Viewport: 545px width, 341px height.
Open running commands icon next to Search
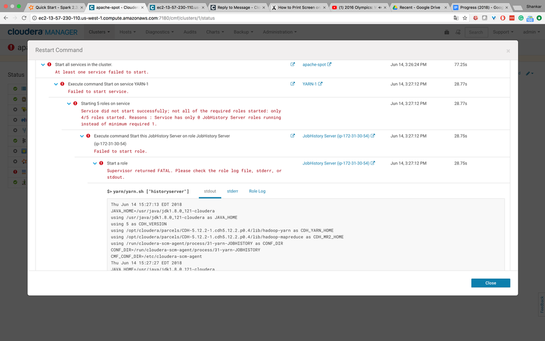coord(458,32)
